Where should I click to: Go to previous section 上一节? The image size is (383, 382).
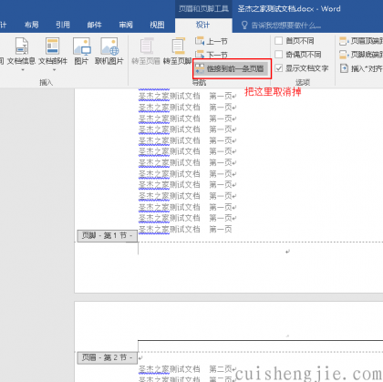tap(212, 41)
